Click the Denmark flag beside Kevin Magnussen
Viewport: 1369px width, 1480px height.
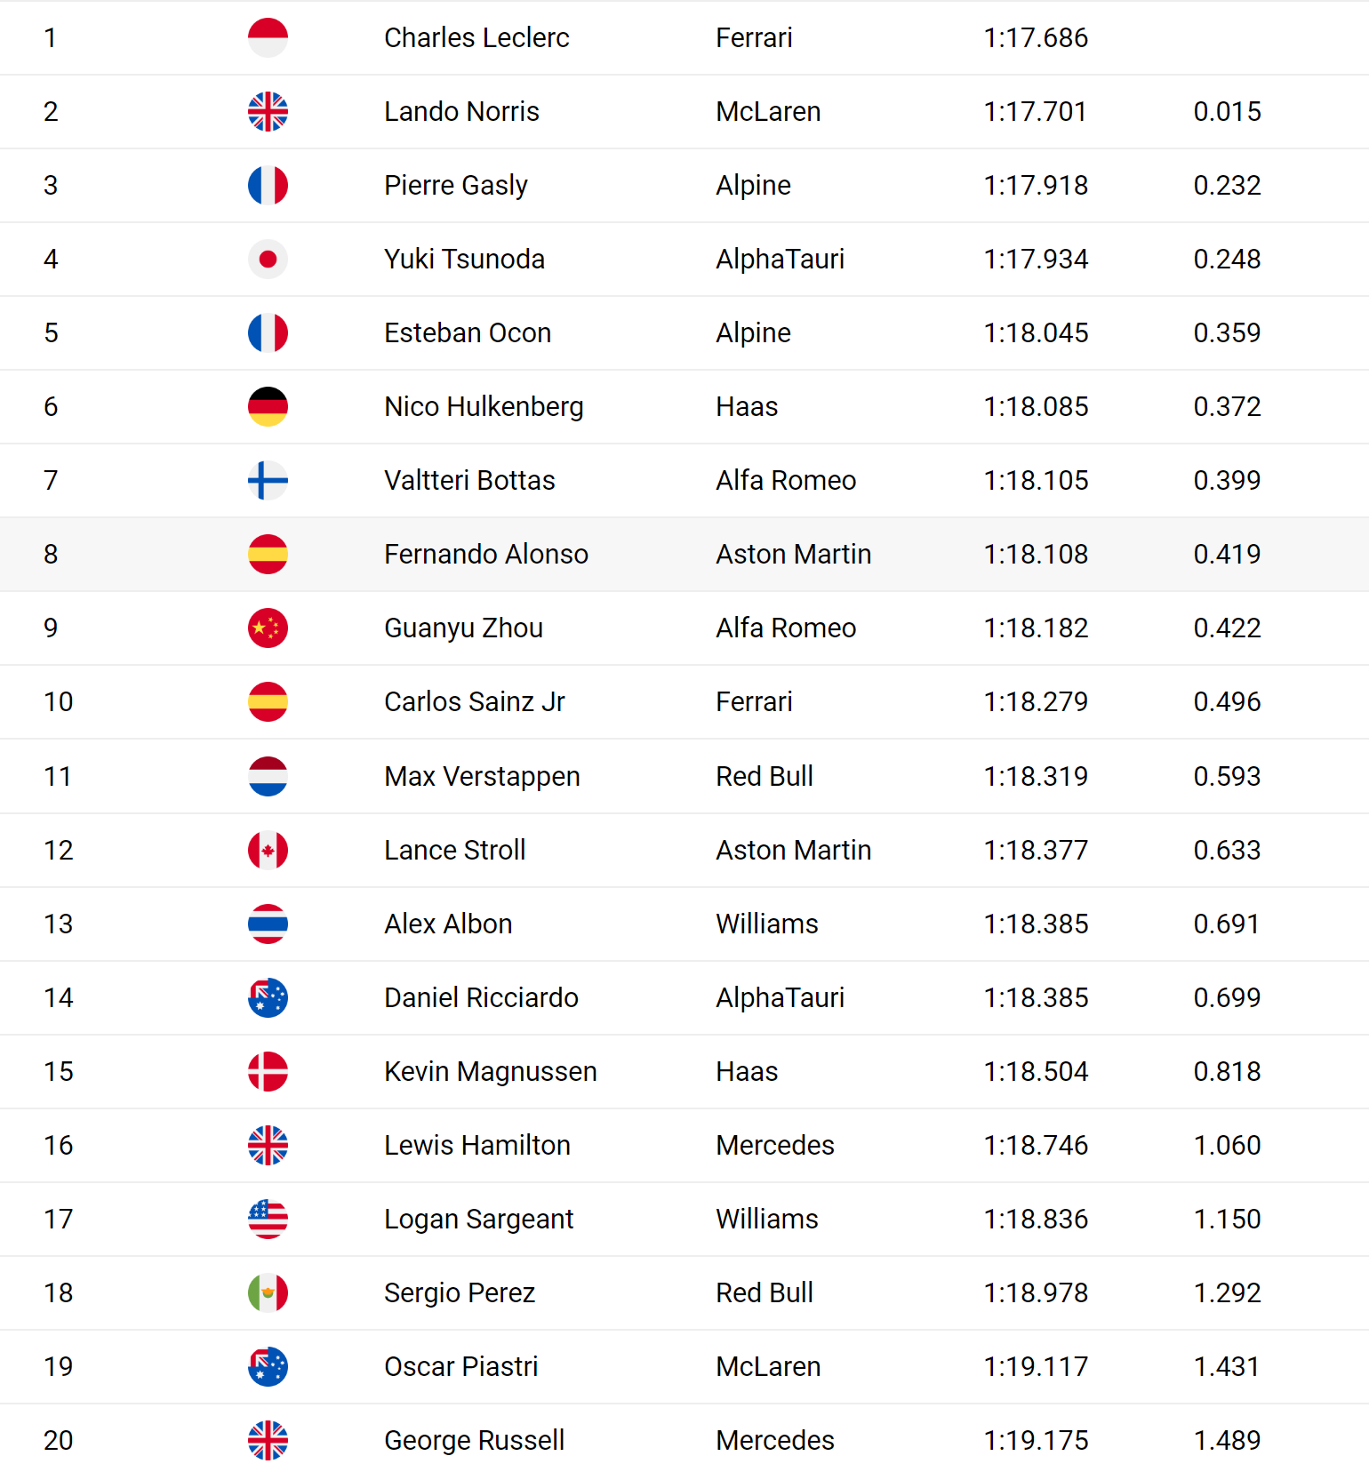pos(268,1071)
